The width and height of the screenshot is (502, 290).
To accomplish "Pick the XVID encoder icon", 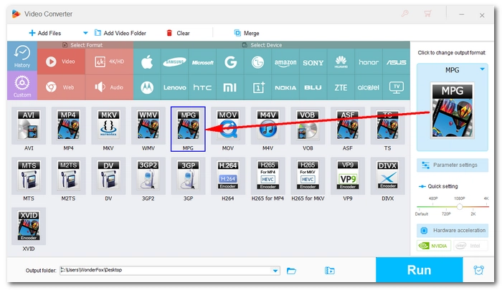I will point(29,226).
